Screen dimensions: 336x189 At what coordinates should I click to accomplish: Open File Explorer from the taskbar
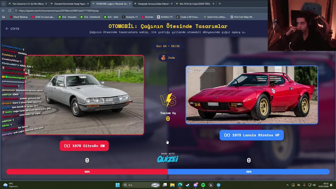click(172, 185)
